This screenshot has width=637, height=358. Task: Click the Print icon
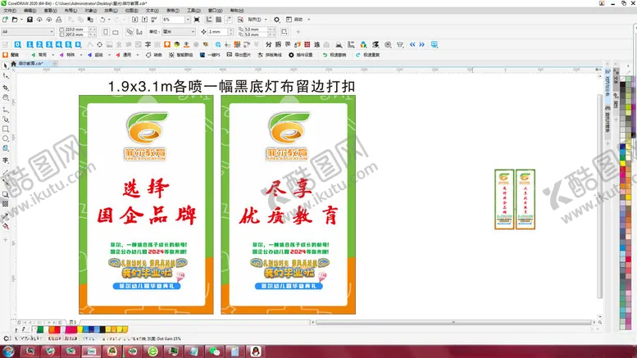click(x=59, y=19)
